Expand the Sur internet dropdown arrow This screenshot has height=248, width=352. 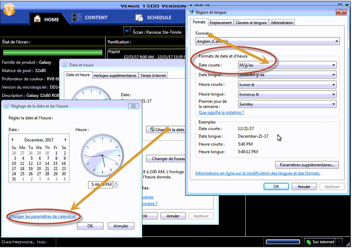point(338,242)
